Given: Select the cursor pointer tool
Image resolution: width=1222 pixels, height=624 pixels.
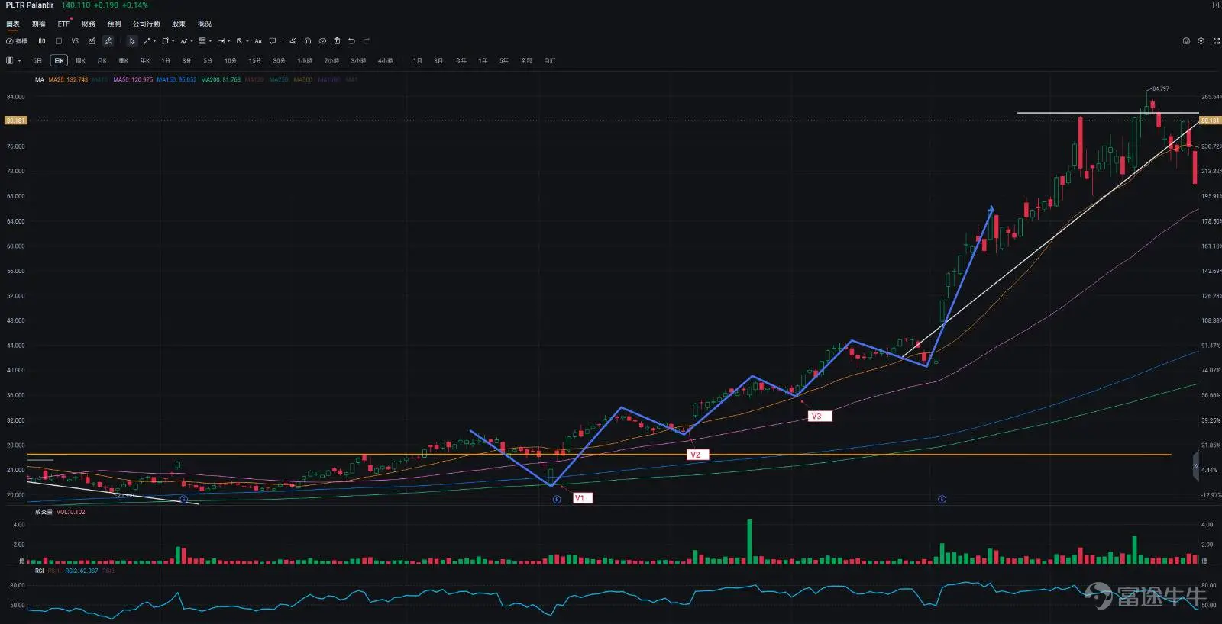Looking at the screenshot, I should tap(131, 41).
